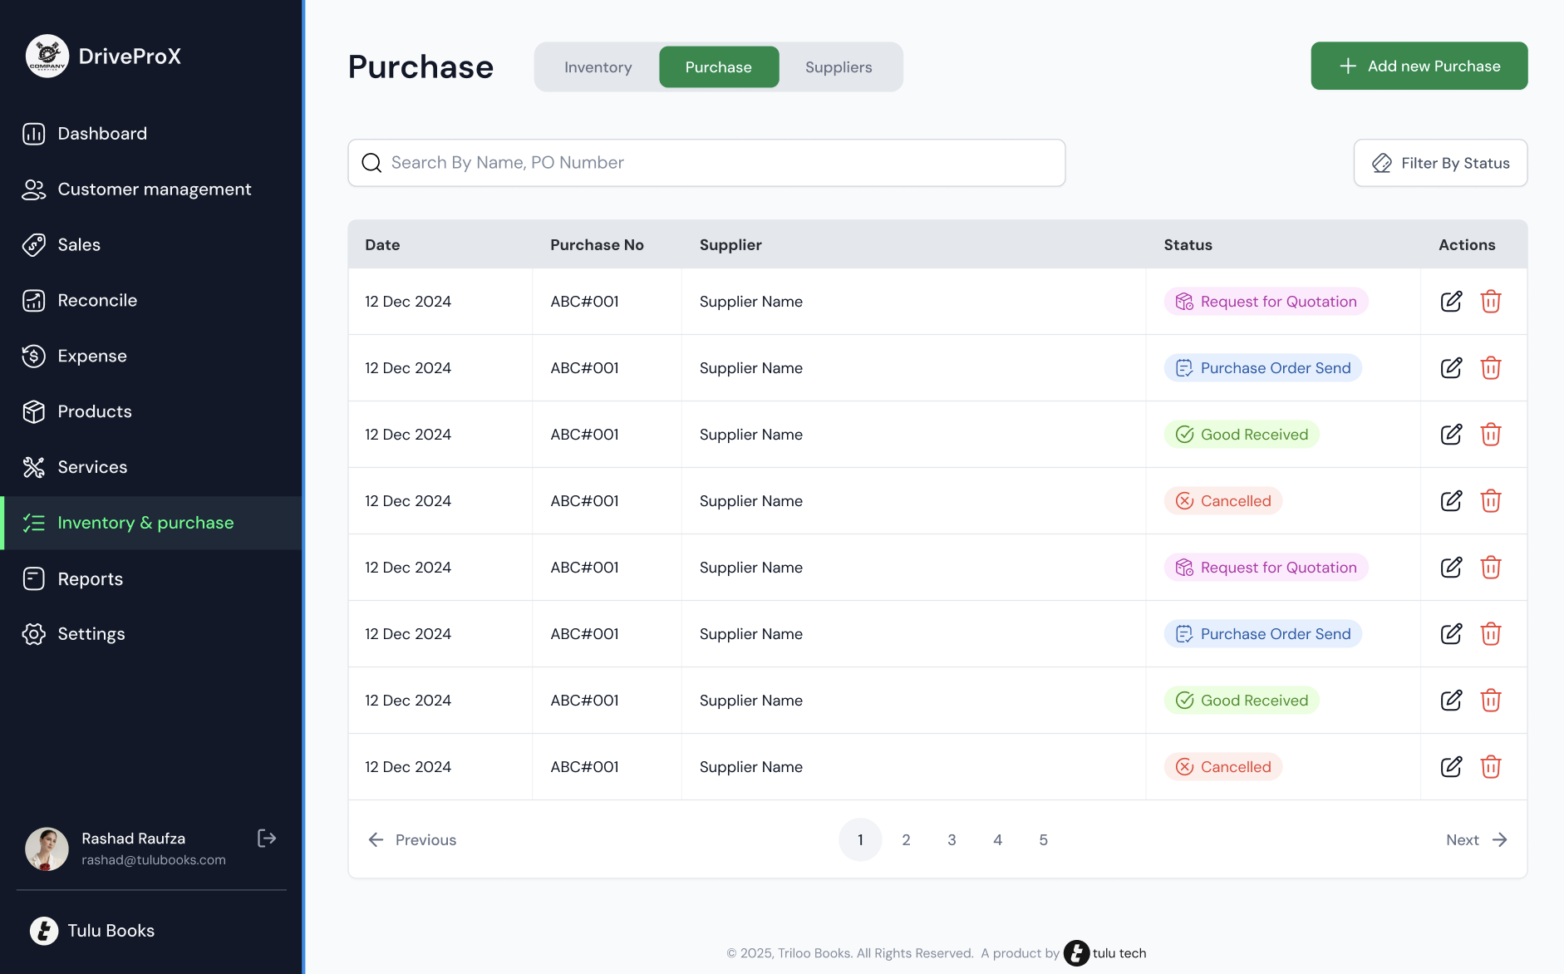Click the Add new Purchase button

[1419, 66]
